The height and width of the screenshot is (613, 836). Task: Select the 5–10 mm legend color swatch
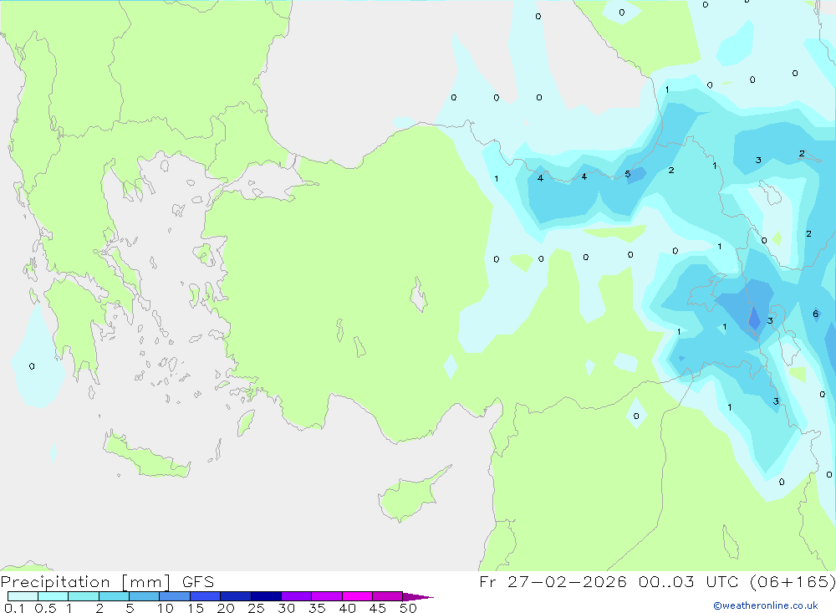(144, 596)
